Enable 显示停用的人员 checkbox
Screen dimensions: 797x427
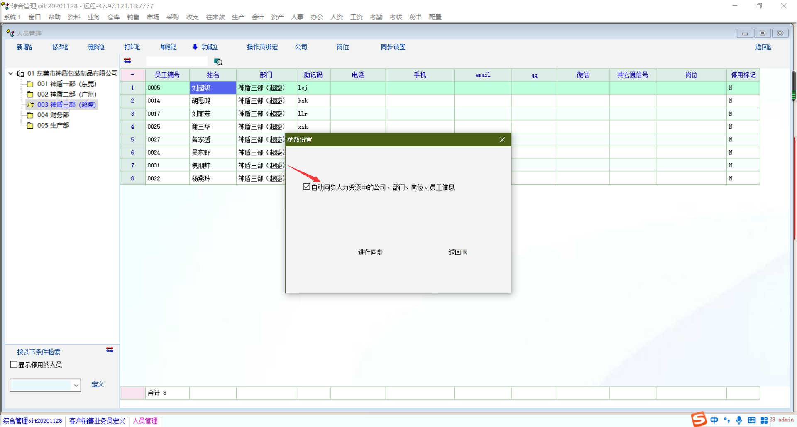[x=14, y=365]
